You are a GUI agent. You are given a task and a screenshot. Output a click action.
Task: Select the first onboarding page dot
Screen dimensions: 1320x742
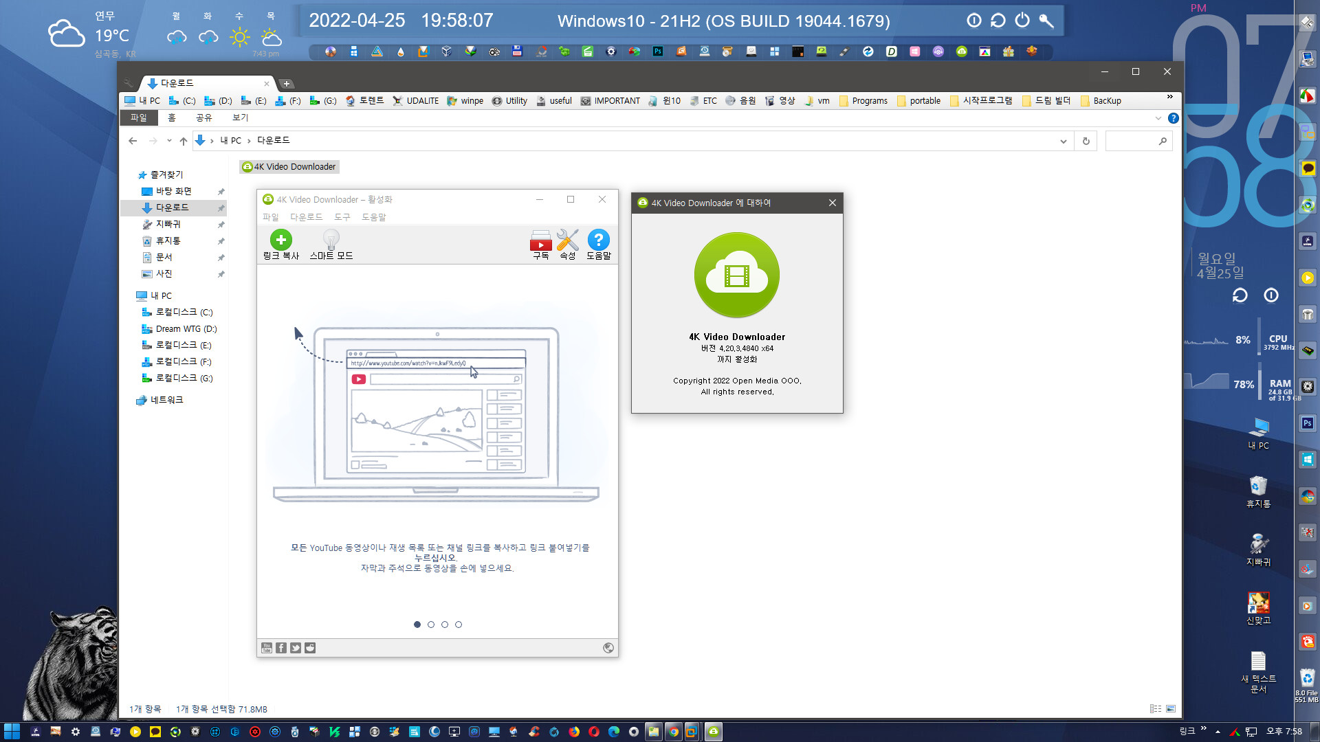coord(417,625)
